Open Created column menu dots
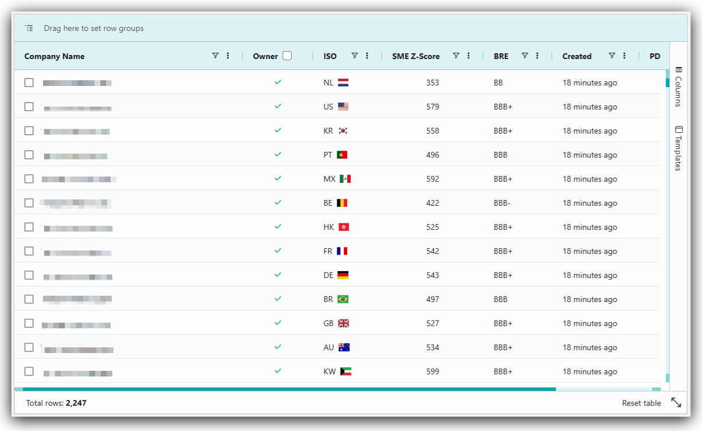The height and width of the screenshot is (431, 702). pos(625,56)
